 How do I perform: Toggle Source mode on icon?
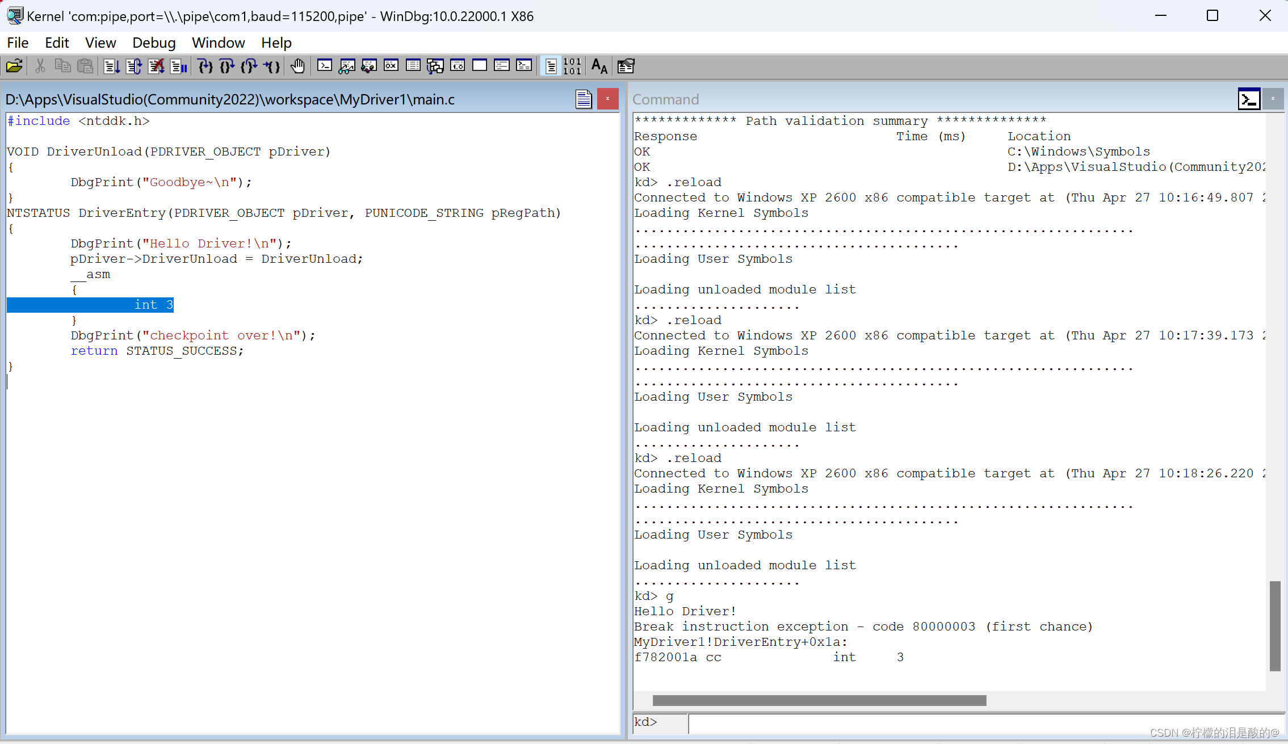pos(551,66)
